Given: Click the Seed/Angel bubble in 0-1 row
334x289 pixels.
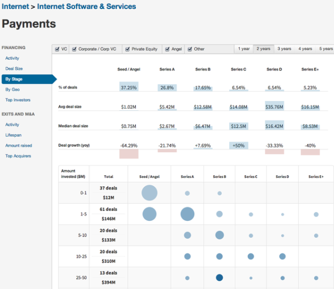Looking at the screenshot, I should tap(150, 193).
